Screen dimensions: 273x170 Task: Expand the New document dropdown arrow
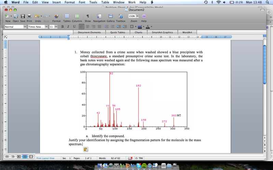click(x=11, y=16)
